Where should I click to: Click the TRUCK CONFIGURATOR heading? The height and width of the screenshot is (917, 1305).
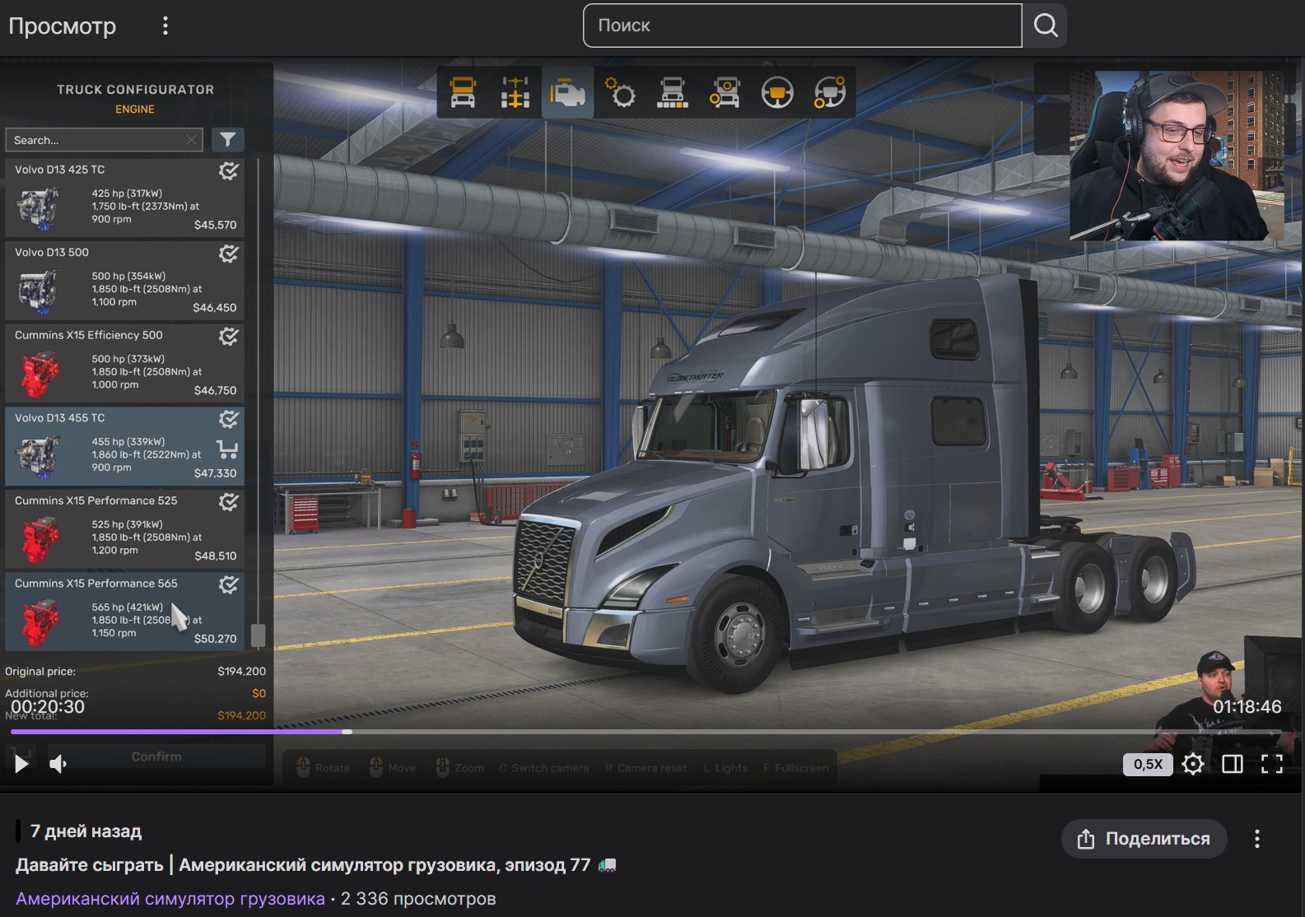click(135, 90)
